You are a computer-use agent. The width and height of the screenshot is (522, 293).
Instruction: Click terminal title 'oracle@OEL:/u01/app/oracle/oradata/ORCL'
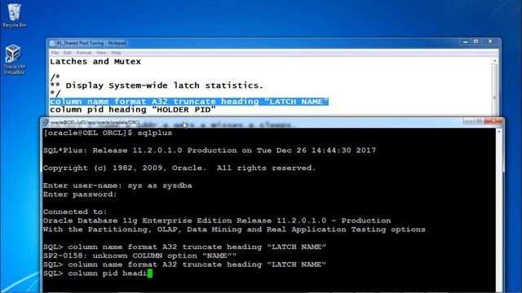coord(95,123)
